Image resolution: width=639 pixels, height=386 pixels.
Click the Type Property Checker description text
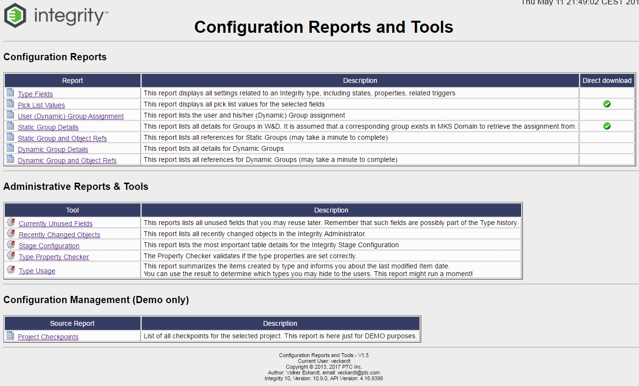[250, 255]
